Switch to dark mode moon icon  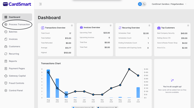[x=144, y=4]
